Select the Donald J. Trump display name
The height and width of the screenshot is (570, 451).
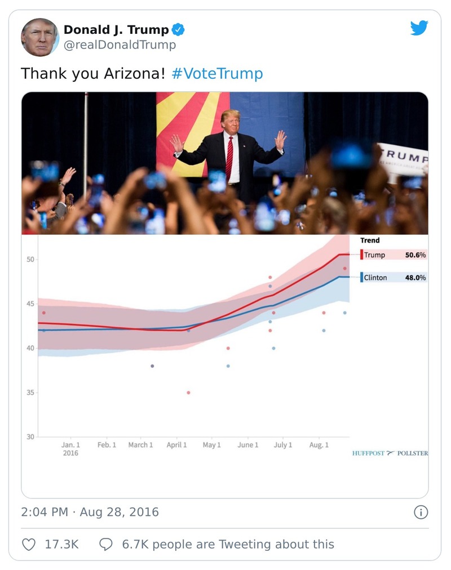click(115, 30)
